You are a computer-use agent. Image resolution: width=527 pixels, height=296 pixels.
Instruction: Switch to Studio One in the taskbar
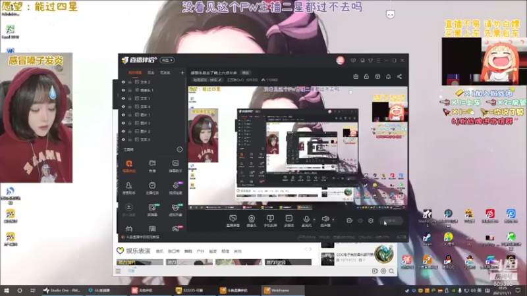[61, 290]
